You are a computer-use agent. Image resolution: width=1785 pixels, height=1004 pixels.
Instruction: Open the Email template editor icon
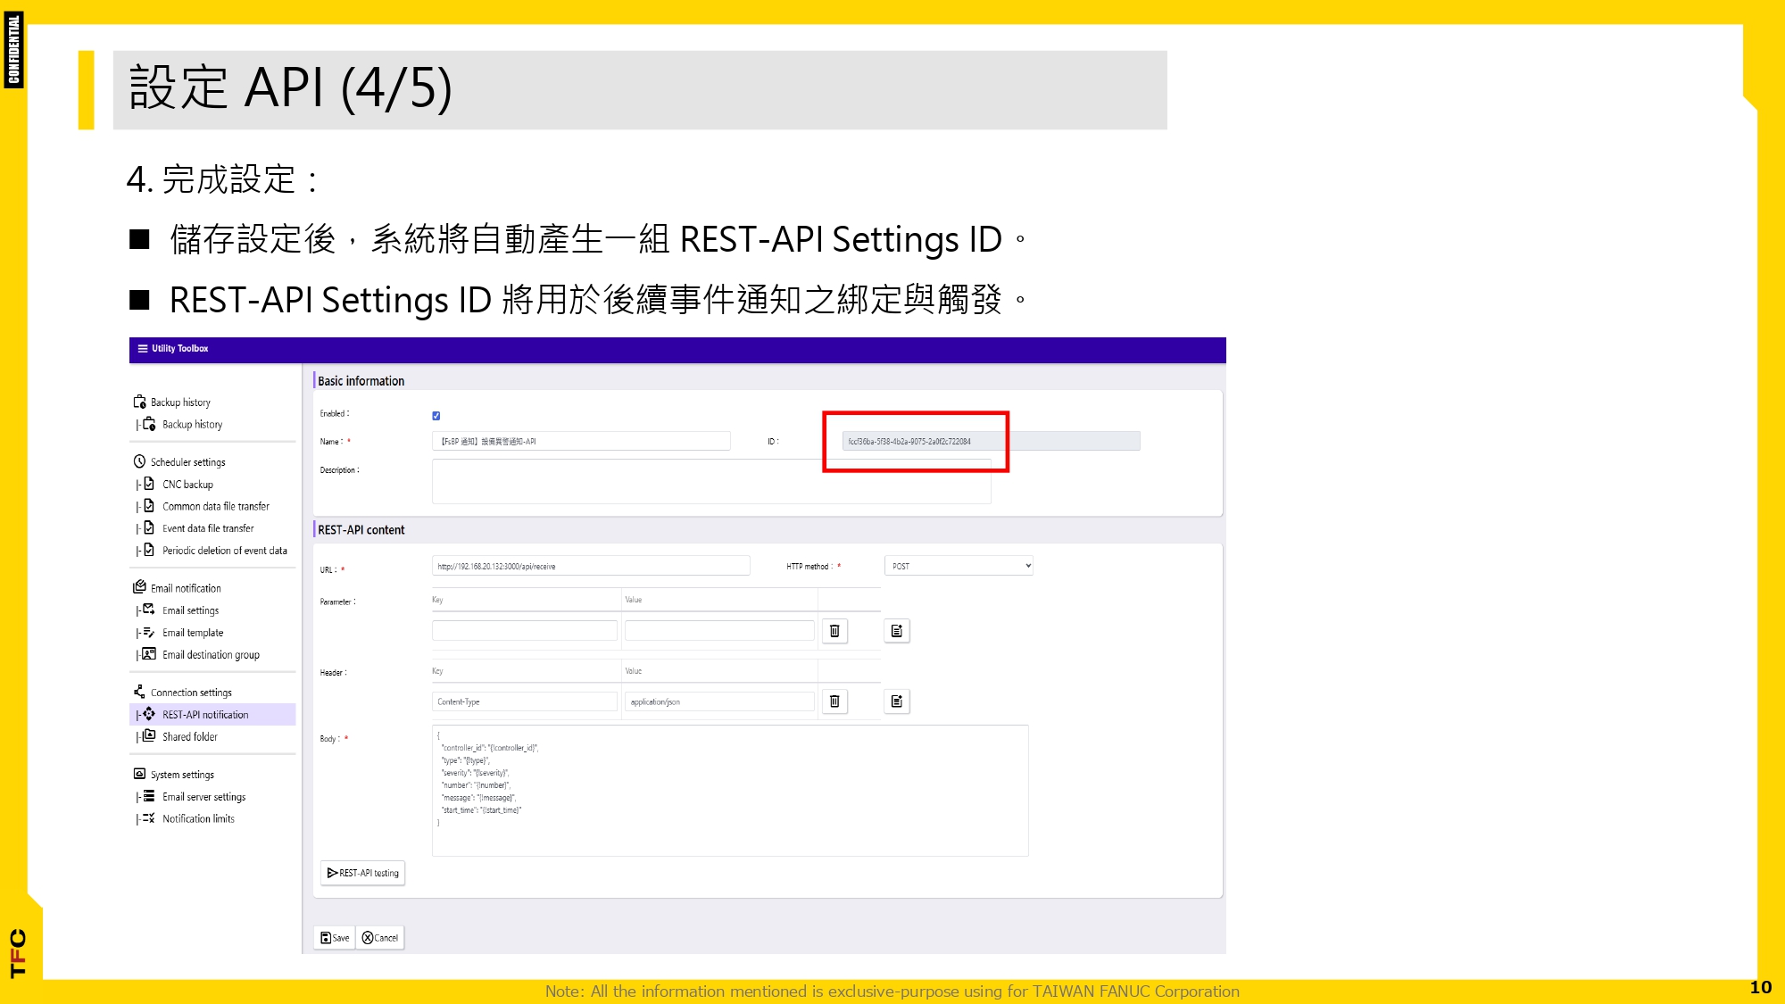coord(150,632)
